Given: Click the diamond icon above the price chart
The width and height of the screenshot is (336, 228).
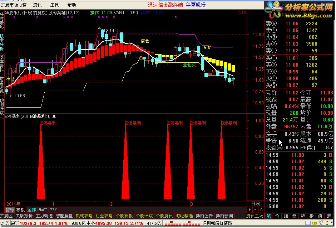Looking at the screenshot, I should tap(239, 12).
